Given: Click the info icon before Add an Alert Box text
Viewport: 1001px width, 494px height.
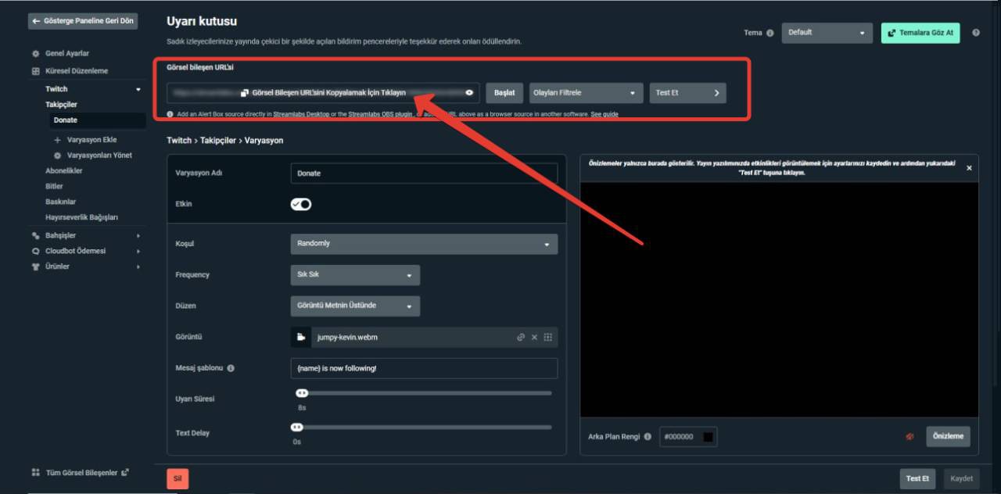Looking at the screenshot, I should 170,114.
